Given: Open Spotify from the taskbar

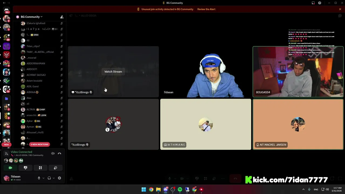Looking at the screenshot, I should 180,189.
